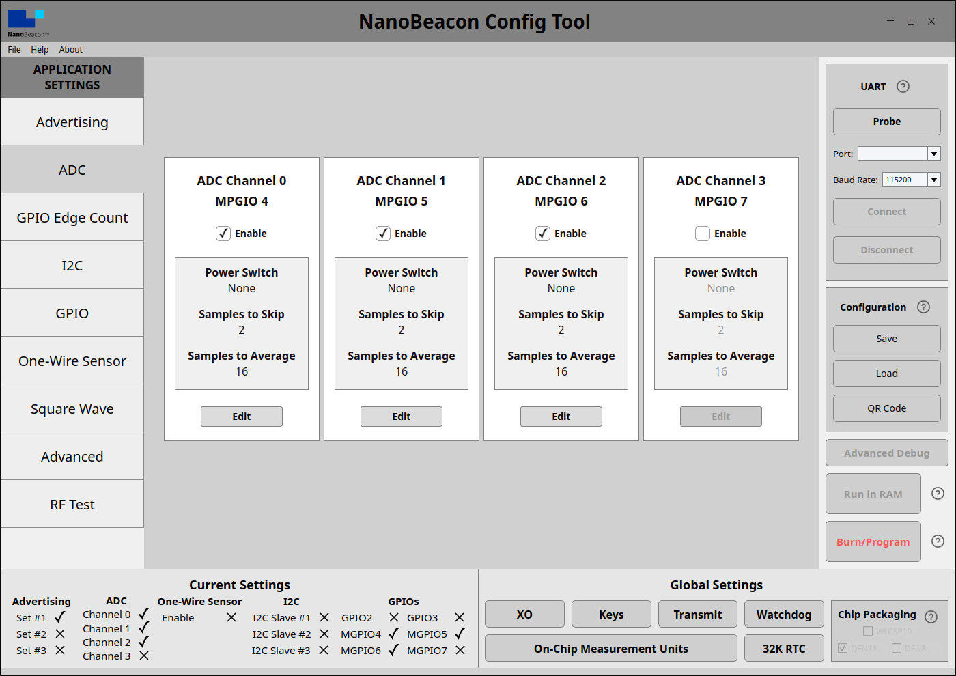Click Run in RAM button
The height and width of the screenshot is (676, 956).
coord(873,494)
